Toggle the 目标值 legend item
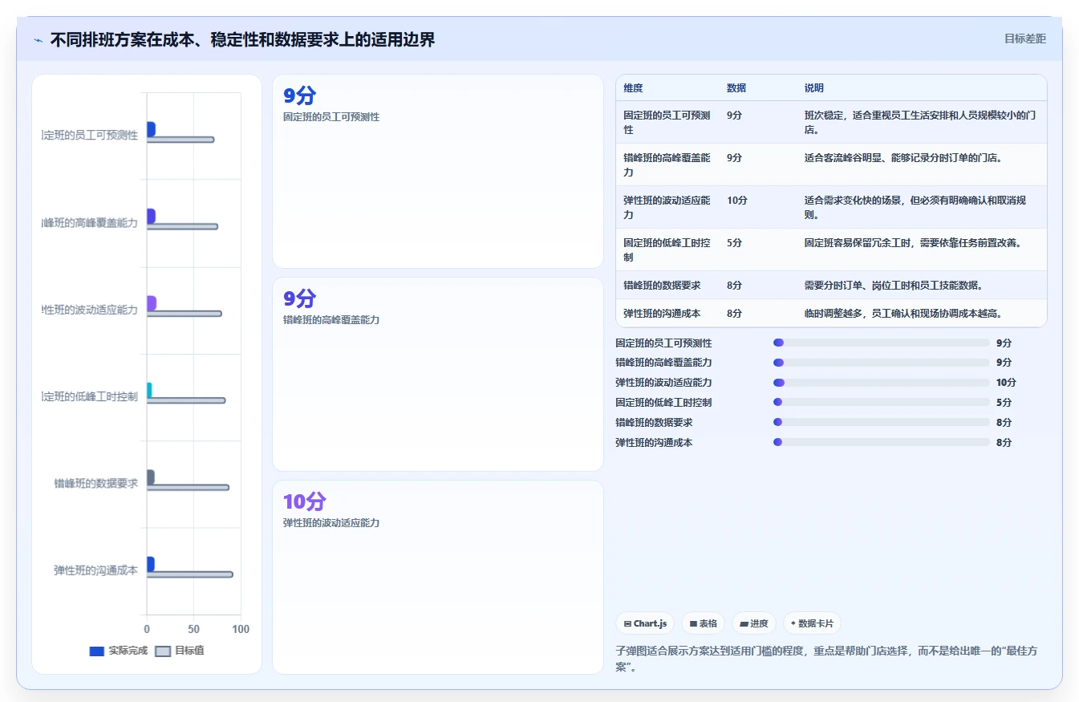Image resolution: width=1079 pixels, height=702 pixels. coord(180,651)
